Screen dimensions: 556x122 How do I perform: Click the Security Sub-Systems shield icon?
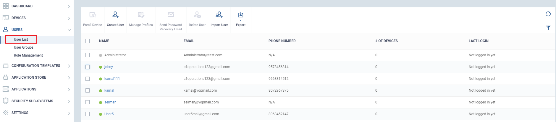click(6, 101)
